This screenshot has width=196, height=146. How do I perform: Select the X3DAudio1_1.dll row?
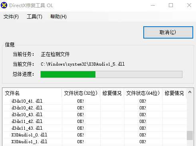click(95, 142)
